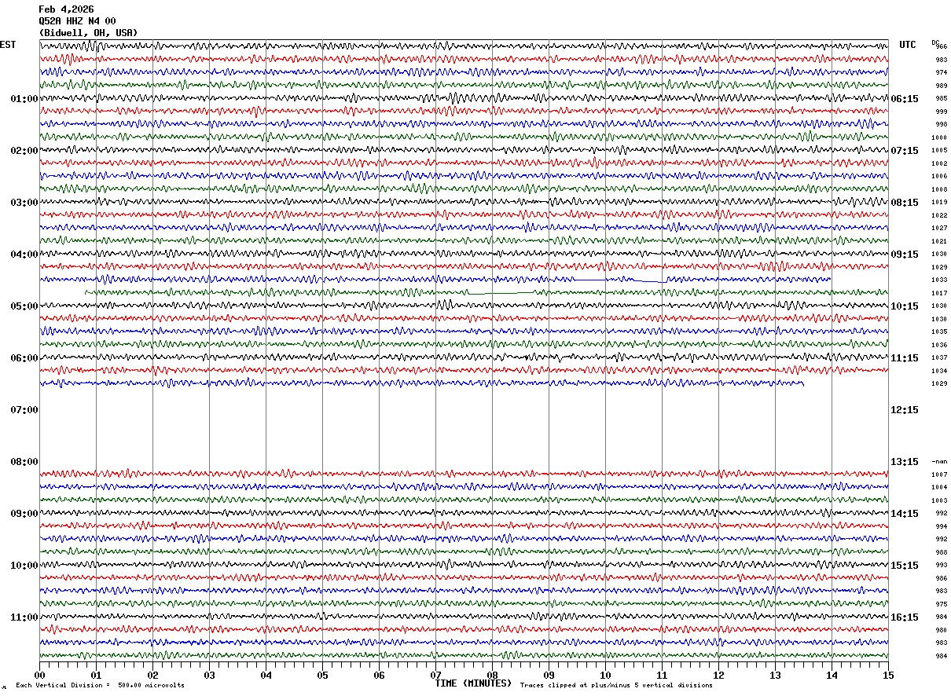951x696 pixels.
Task: Click the DC offset value "1005"
Action: point(939,150)
